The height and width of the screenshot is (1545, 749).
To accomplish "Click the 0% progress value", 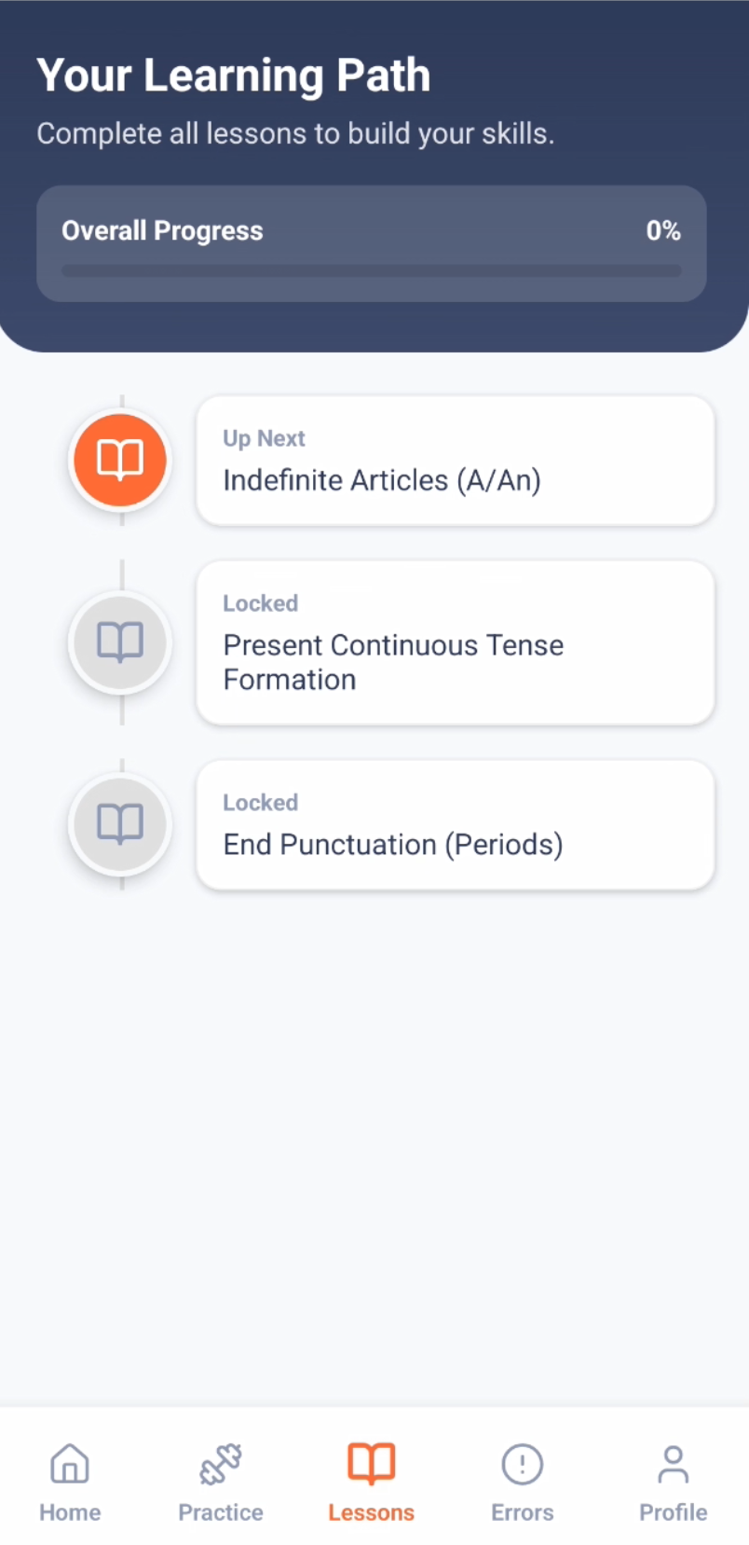I will 663,230.
